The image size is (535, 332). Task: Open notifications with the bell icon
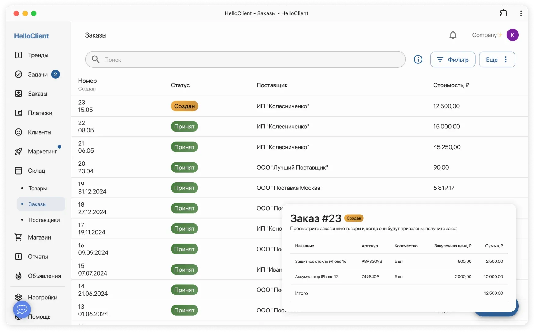click(x=453, y=35)
